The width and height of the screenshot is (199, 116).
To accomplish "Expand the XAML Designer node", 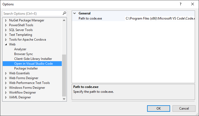I will [x=6, y=98].
